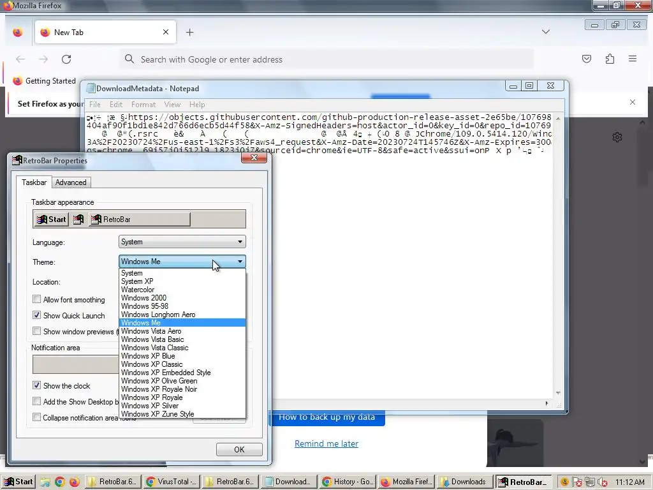Open a new Firefox tab with plus icon
Screen dimensions: 653x490
(189, 32)
